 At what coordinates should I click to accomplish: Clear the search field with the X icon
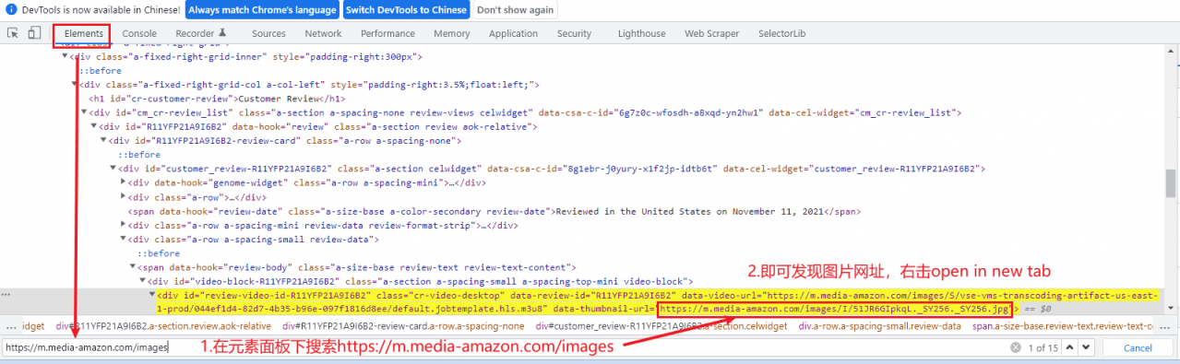click(x=1015, y=347)
